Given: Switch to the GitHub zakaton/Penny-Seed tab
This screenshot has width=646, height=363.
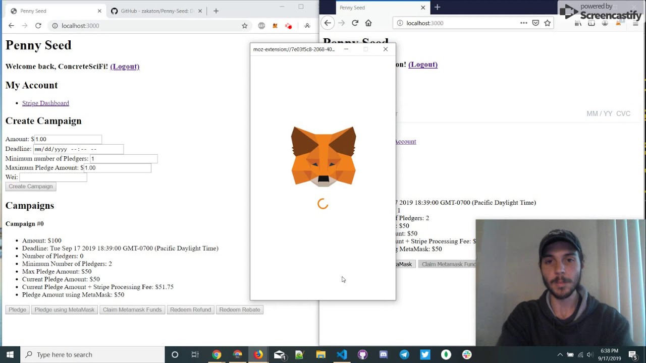Looking at the screenshot, I should point(156,11).
